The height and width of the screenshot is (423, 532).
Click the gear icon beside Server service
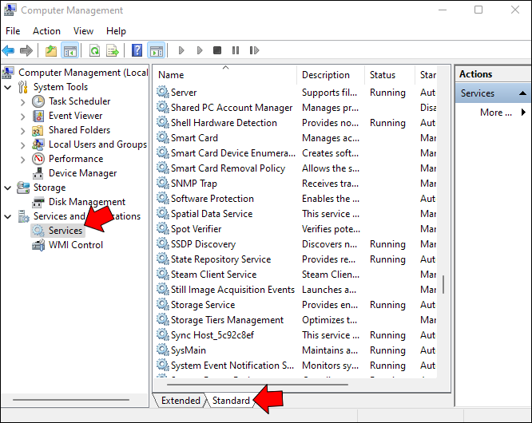[x=163, y=93]
